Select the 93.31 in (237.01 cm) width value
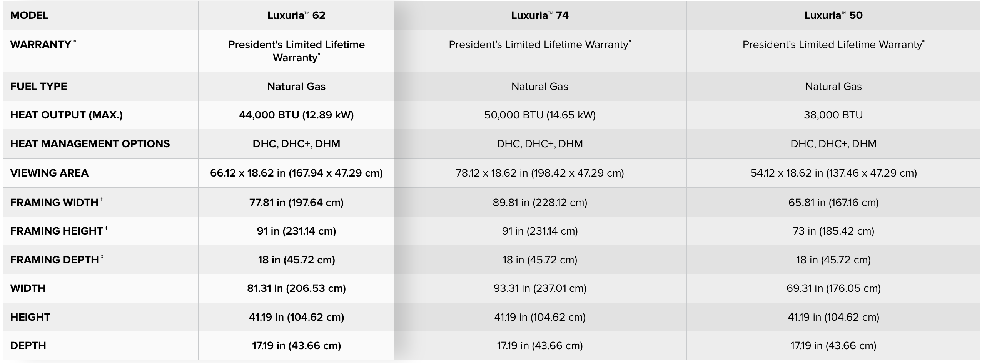 [x=540, y=288]
